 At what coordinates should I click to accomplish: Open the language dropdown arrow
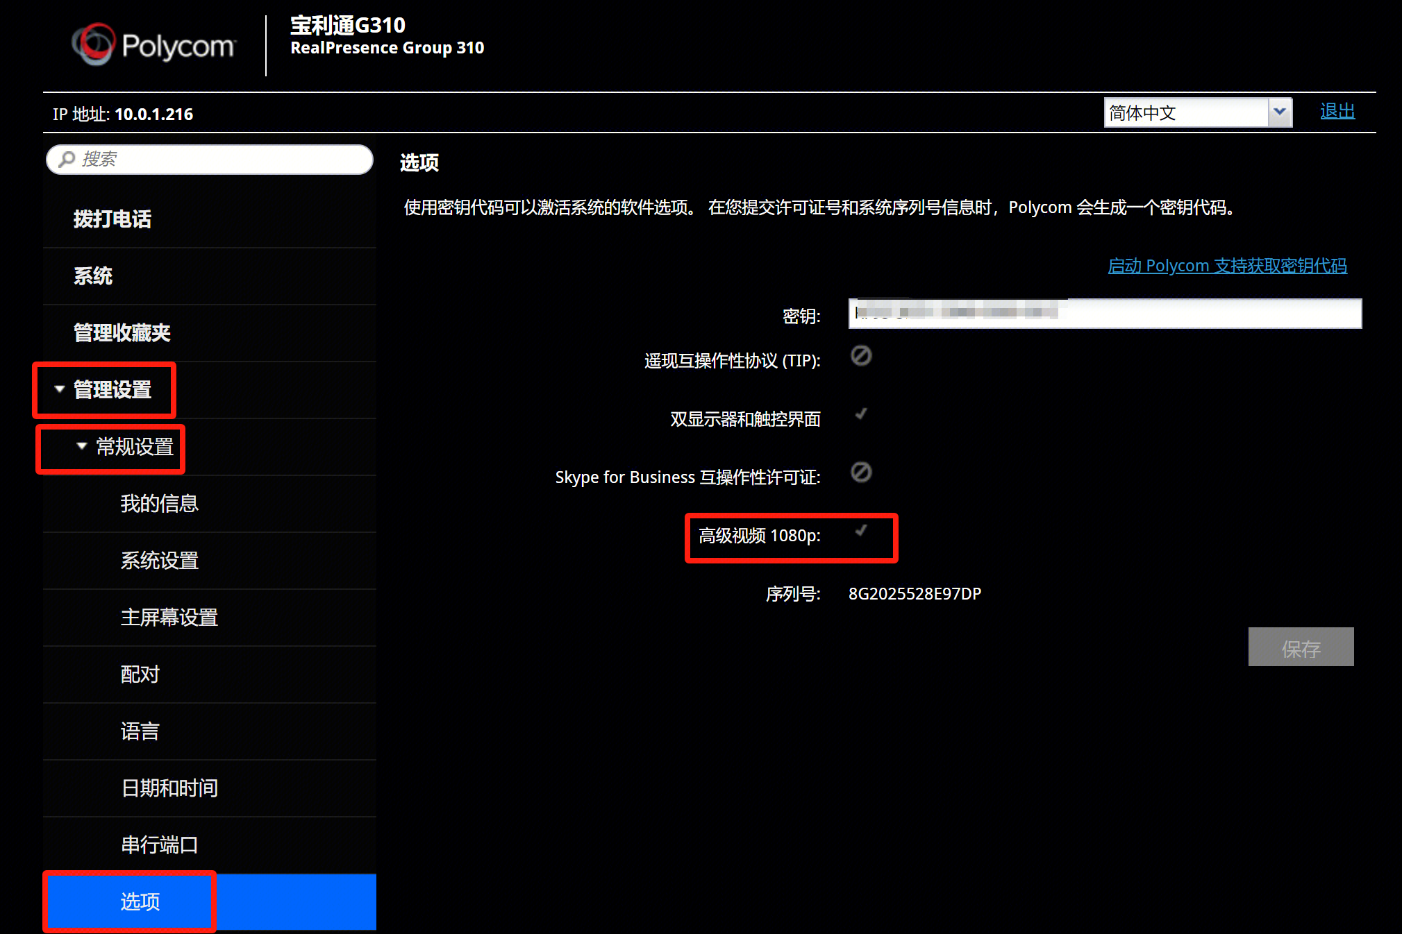[1279, 112]
